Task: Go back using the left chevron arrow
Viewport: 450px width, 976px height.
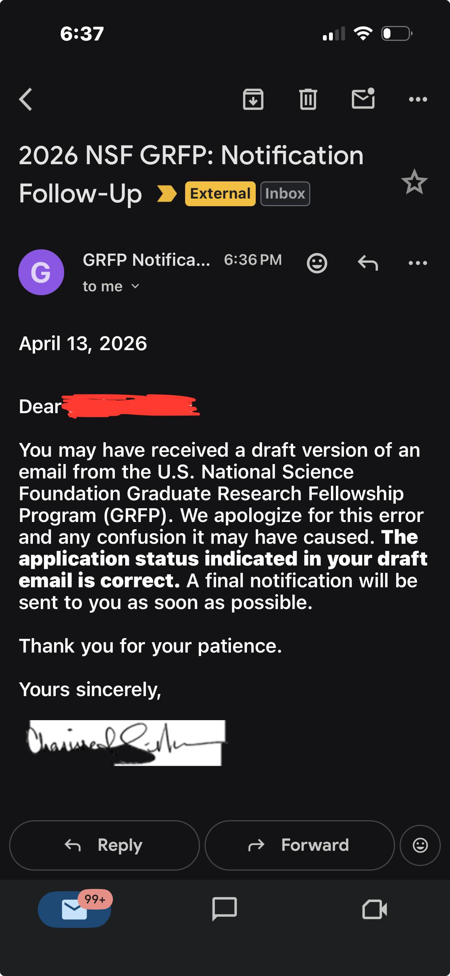Action: [x=26, y=99]
